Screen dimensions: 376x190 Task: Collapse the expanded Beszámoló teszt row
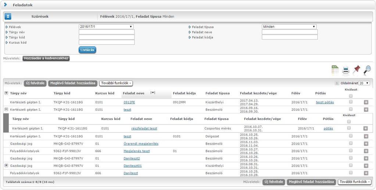pyautogui.click(x=7, y=109)
